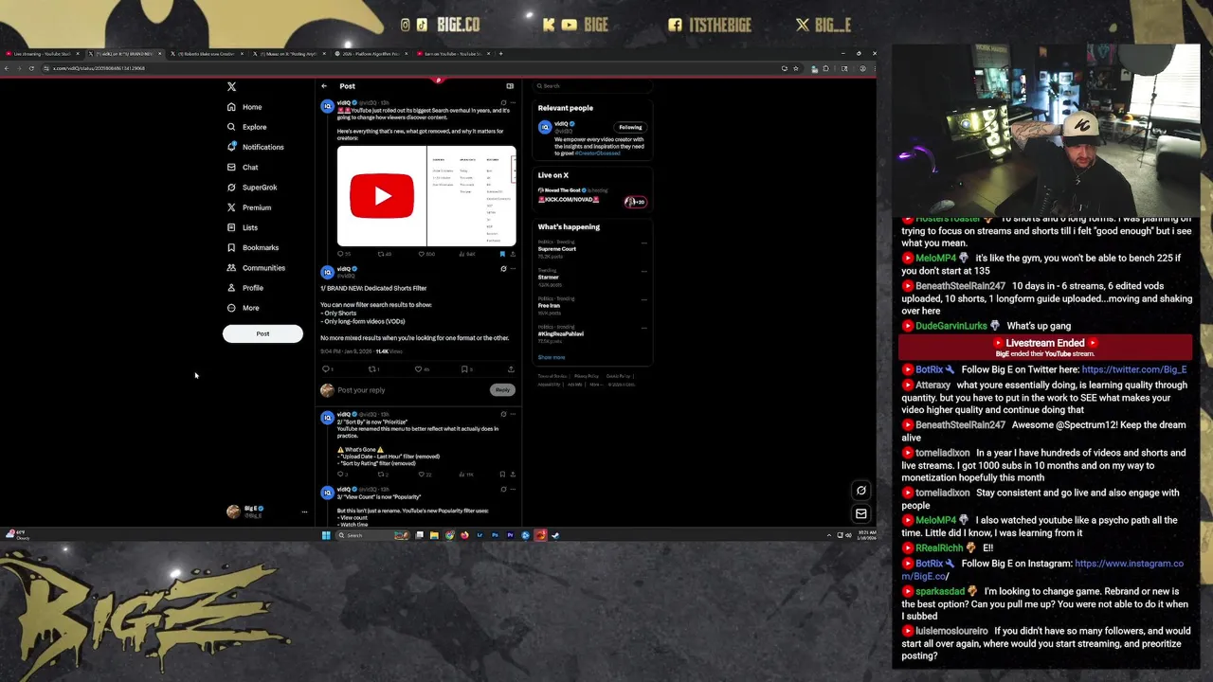
Task: Like the Dedicated Shorts Filter post
Action: (420, 369)
